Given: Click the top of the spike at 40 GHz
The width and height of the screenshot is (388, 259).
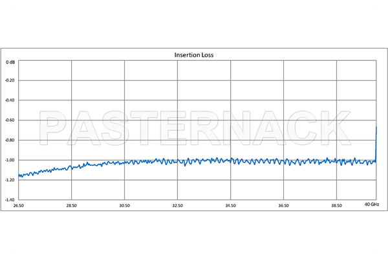Looking at the screenshot, I should [x=376, y=128].
